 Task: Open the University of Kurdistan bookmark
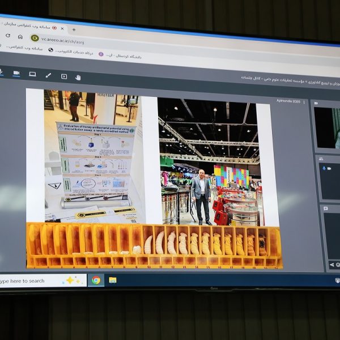pyautogui.click(x=122, y=56)
